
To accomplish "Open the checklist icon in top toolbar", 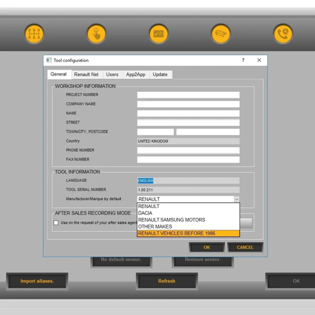I will [x=159, y=34].
